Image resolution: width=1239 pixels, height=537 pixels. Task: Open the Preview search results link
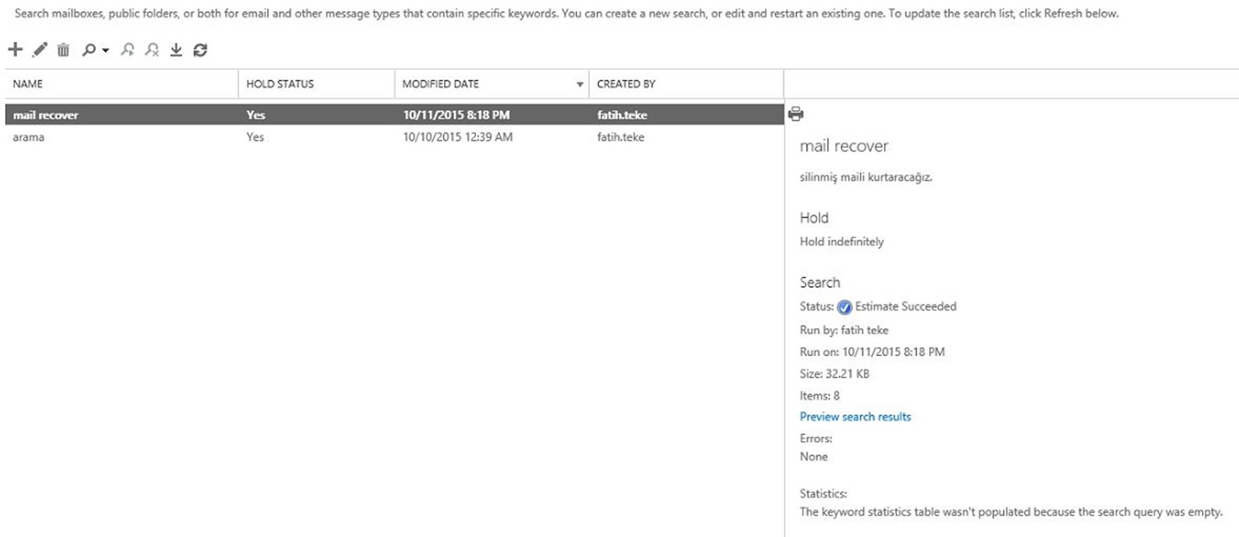(855, 417)
